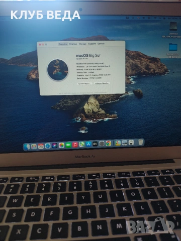
Task: Open System Preferences from the Dock
Action: [x=102, y=144]
